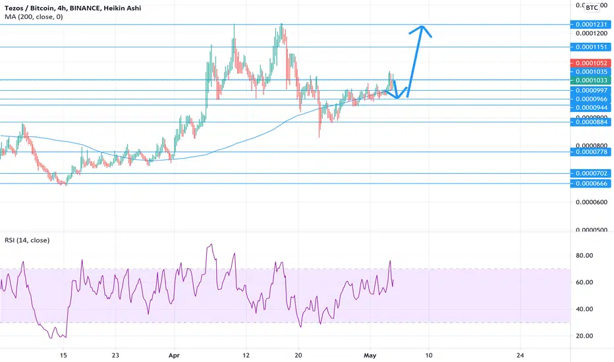Click the BTC currency button

coord(592,7)
